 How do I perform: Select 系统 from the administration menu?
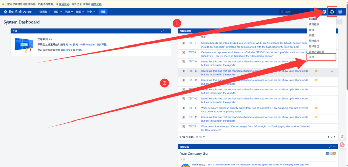[x=312, y=57]
